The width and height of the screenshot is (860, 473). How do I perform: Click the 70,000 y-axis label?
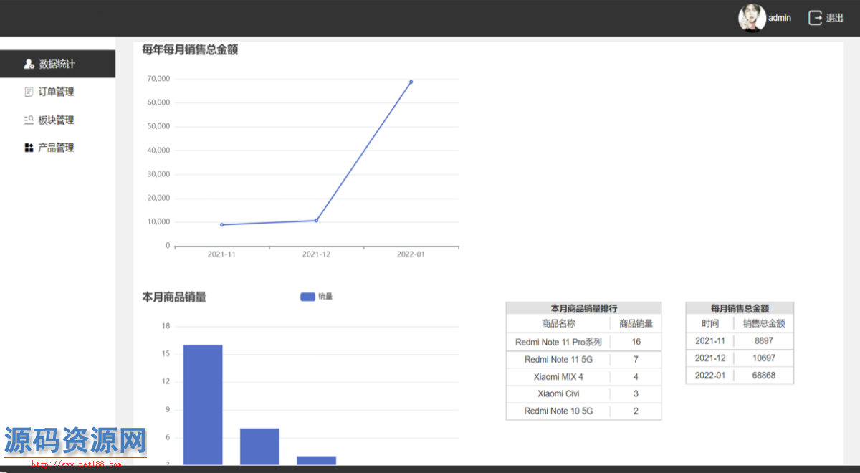[158, 79]
